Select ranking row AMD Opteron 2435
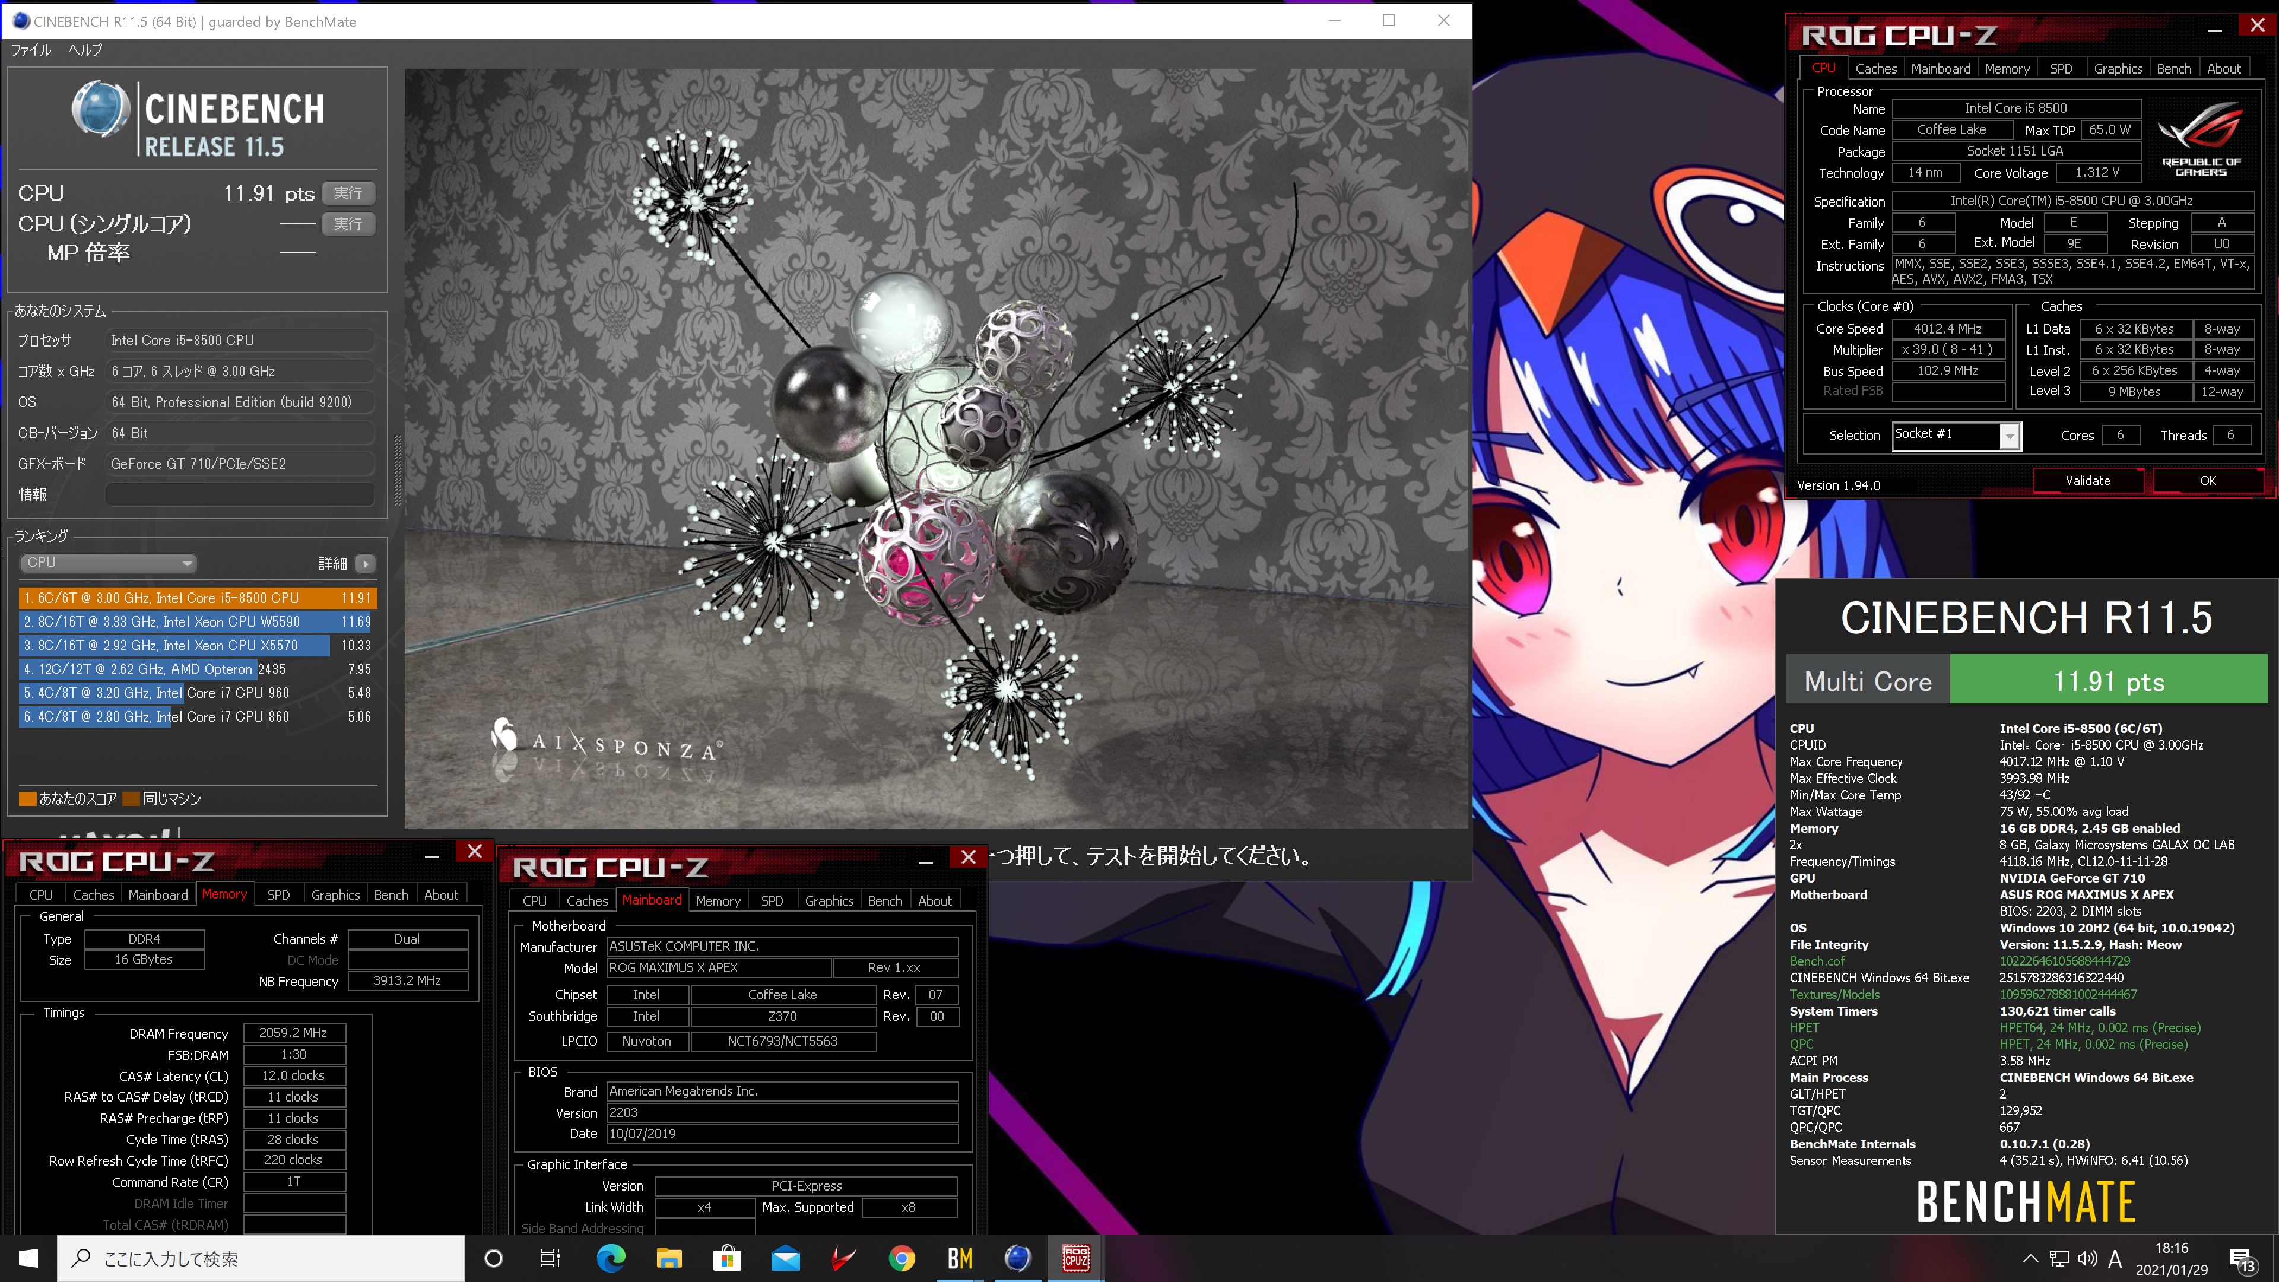The image size is (2279, 1282). [x=198, y=669]
